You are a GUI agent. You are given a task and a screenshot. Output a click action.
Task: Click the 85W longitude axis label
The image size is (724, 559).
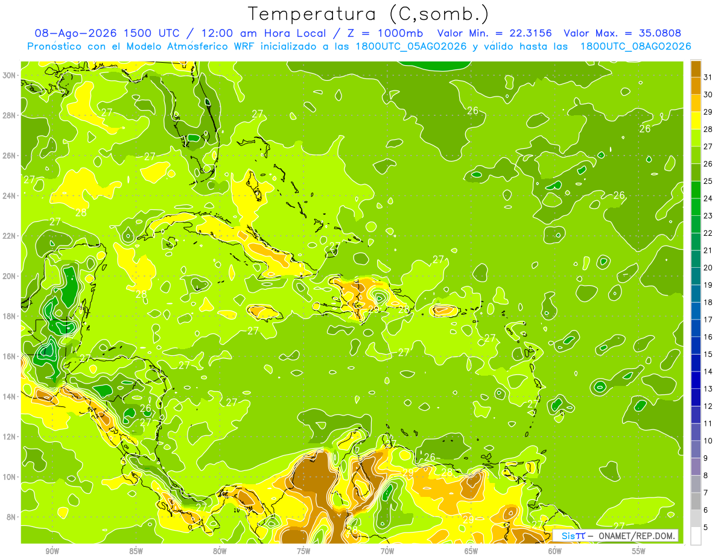pos(136,551)
